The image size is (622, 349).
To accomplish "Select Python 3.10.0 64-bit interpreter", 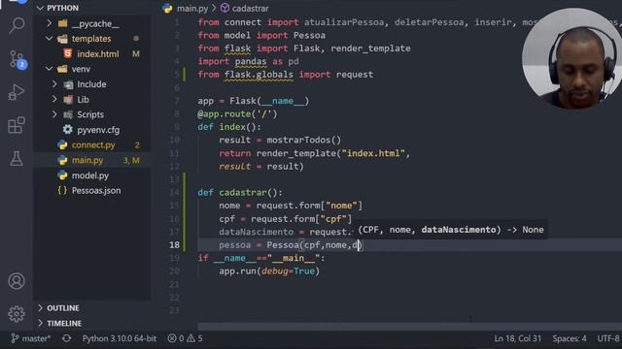I will point(119,338).
